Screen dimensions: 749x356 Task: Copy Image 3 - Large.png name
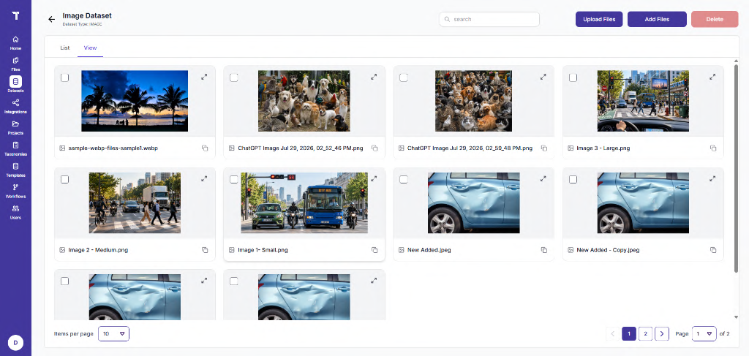click(713, 148)
